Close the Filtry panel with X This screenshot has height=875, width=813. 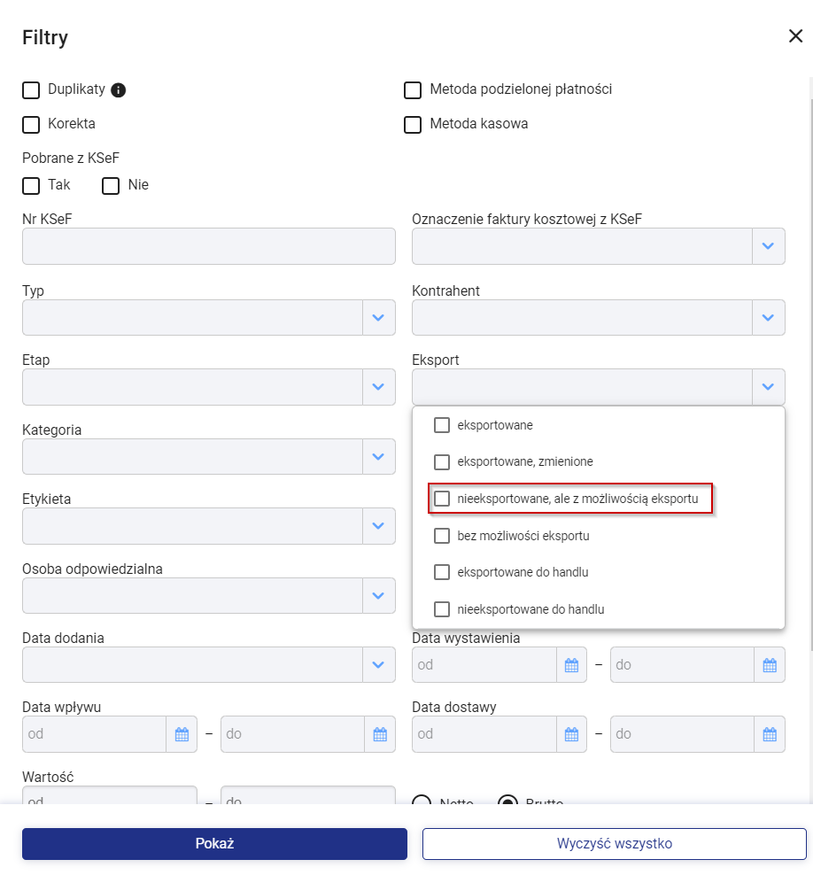[x=795, y=36]
